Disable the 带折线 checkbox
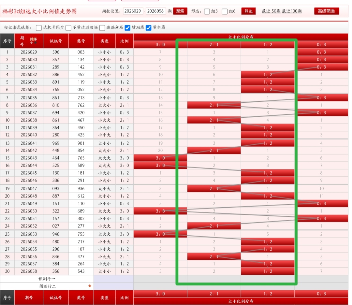352x305 pixels. 149,28
